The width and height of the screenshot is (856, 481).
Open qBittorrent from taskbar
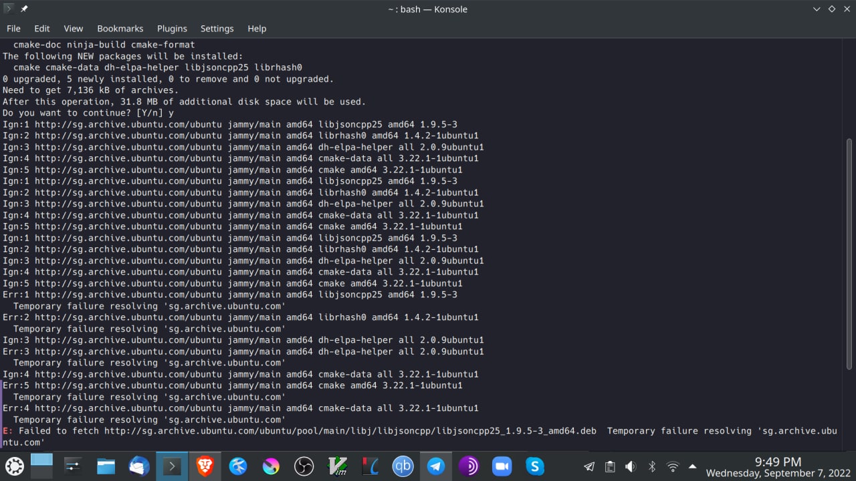coord(403,466)
